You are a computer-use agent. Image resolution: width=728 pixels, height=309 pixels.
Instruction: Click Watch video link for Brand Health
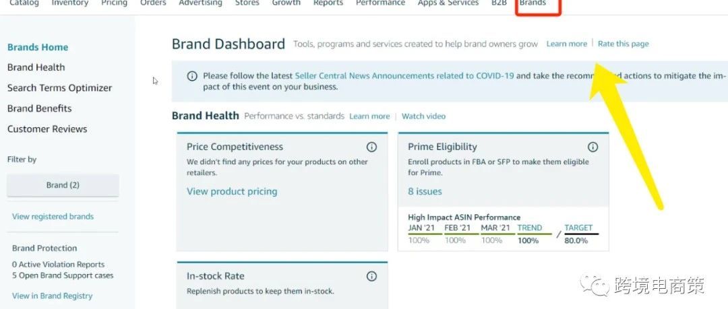coord(423,116)
